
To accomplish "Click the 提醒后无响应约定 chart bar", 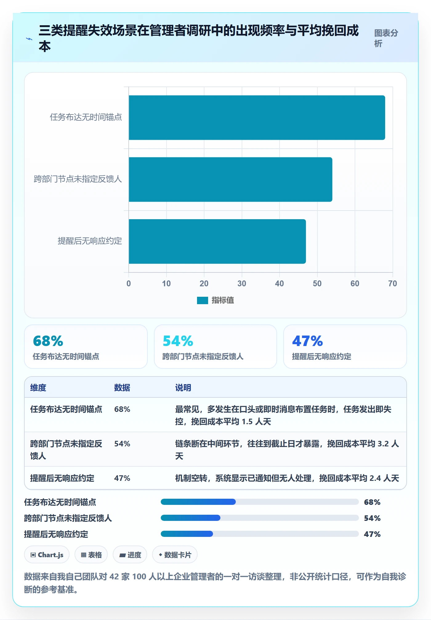I will coord(217,241).
